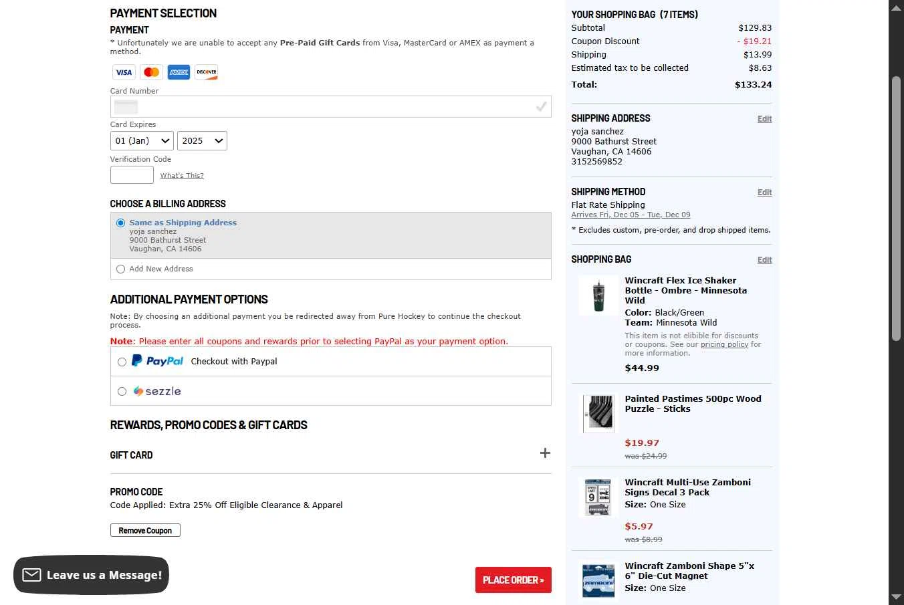
Task: Click the Sezzle logo
Action: coord(157,391)
